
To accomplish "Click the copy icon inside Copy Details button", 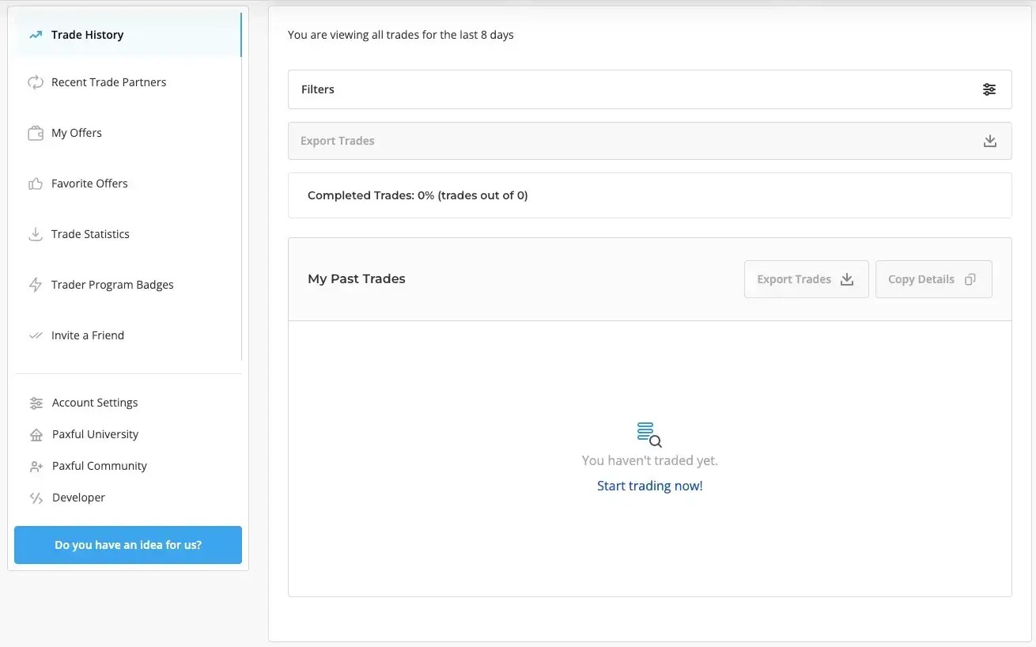I will pos(970,279).
